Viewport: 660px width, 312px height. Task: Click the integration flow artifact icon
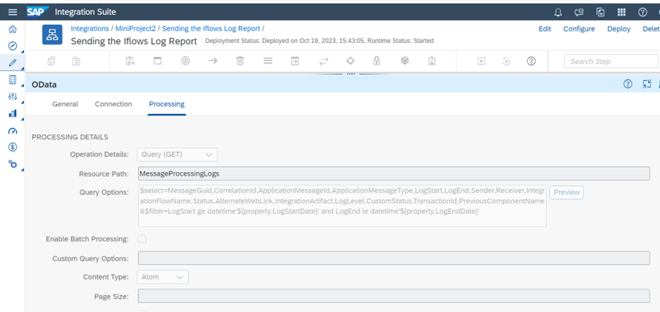[x=52, y=34]
